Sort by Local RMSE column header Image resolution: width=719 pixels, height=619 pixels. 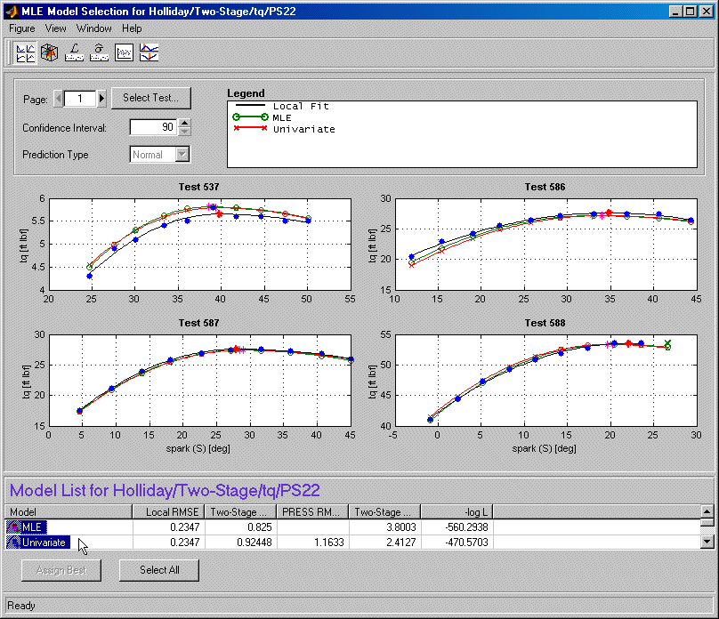click(x=169, y=512)
